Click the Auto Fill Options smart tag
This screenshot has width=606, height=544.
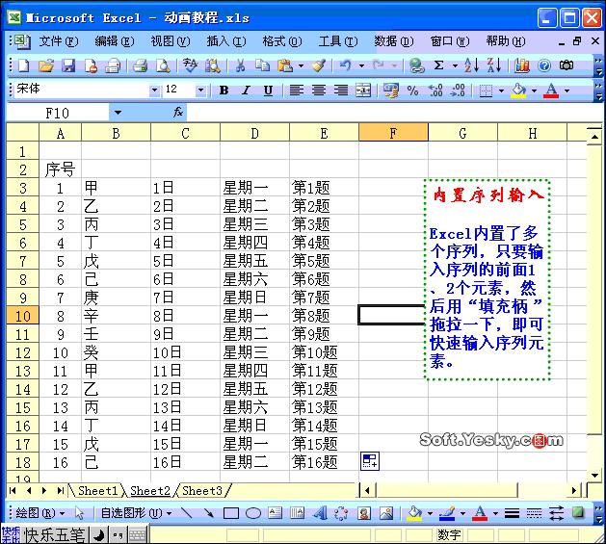370,461
